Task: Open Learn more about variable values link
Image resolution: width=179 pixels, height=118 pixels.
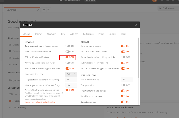Action: pyautogui.click(x=41, y=102)
